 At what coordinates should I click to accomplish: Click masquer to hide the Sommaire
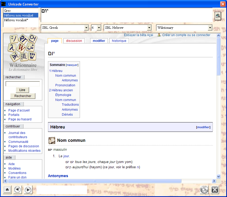(x=72, y=65)
